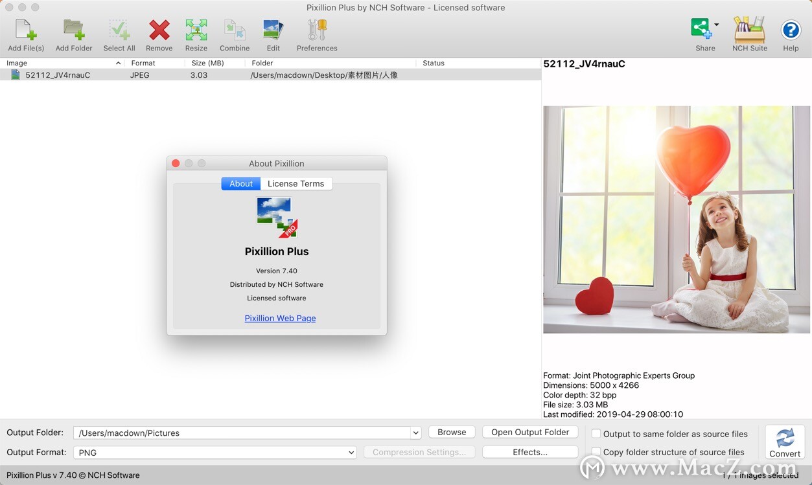The width and height of the screenshot is (812, 485).
Task: Click Distributed by NCH Software text
Action: pyautogui.click(x=277, y=284)
